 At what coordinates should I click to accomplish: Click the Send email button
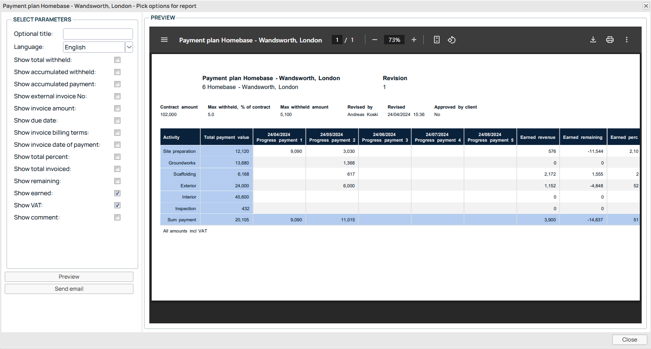click(x=69, y=289)
